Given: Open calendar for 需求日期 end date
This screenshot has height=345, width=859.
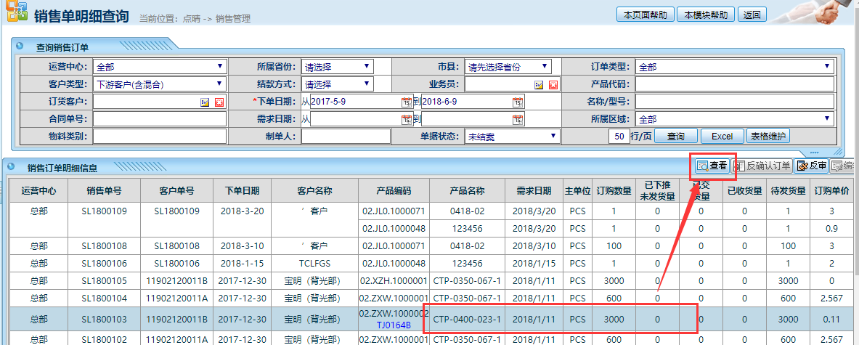Looking at the screenshot, I should 517,118.
